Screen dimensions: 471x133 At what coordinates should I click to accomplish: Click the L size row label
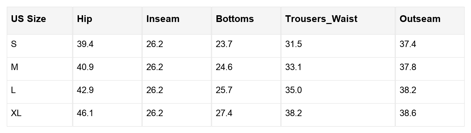point(13,90)
